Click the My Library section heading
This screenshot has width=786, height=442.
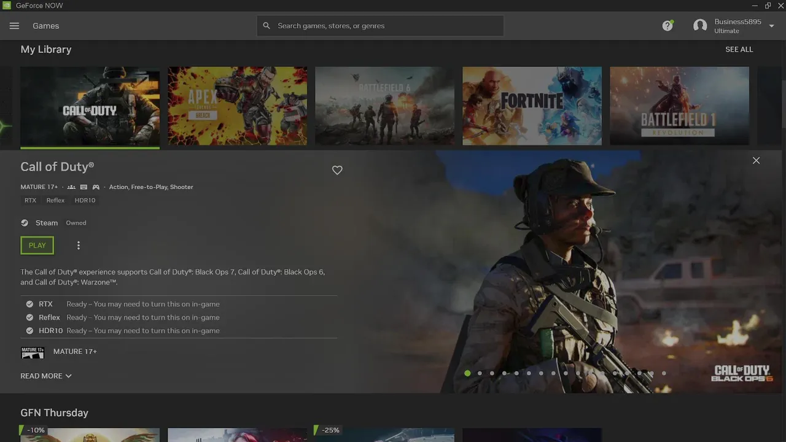tap(46, 49)
